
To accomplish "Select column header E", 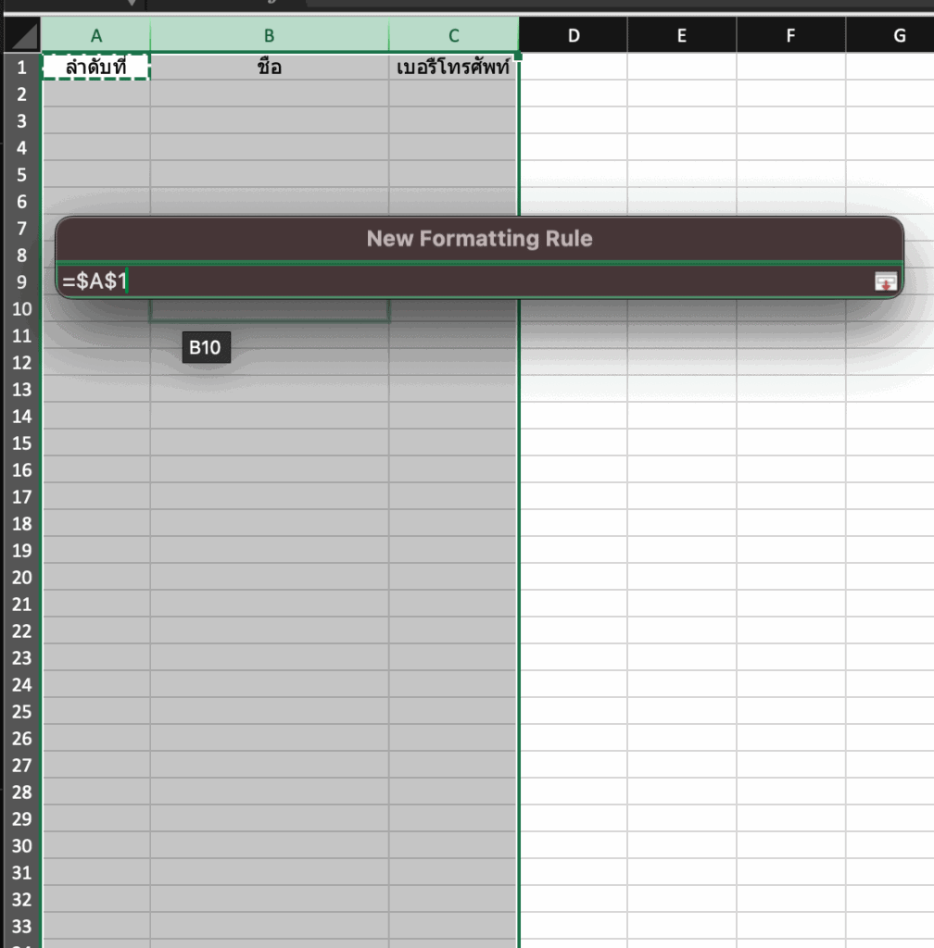I will click(682, 34).
